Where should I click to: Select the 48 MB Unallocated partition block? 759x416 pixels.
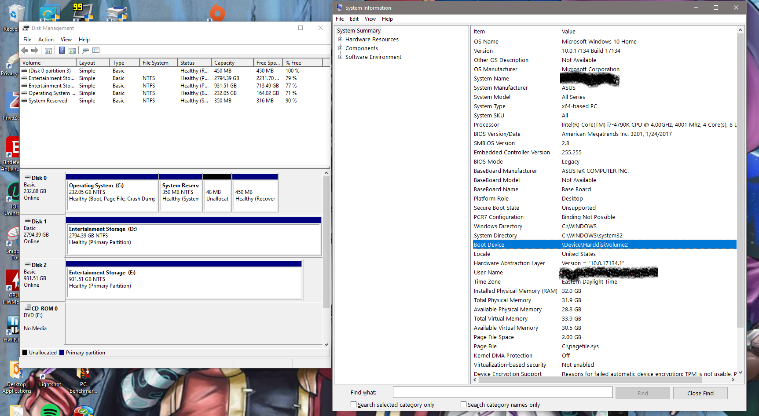[x=217, y=193]
